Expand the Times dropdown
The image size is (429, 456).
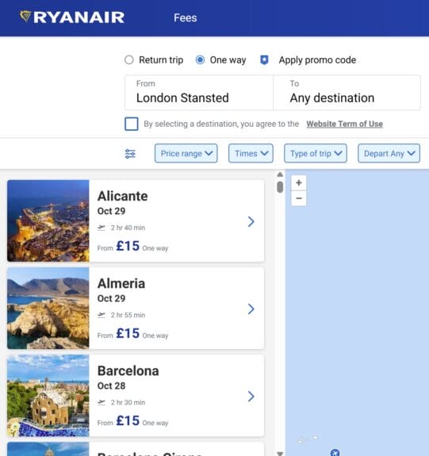(x=251, y=153)
